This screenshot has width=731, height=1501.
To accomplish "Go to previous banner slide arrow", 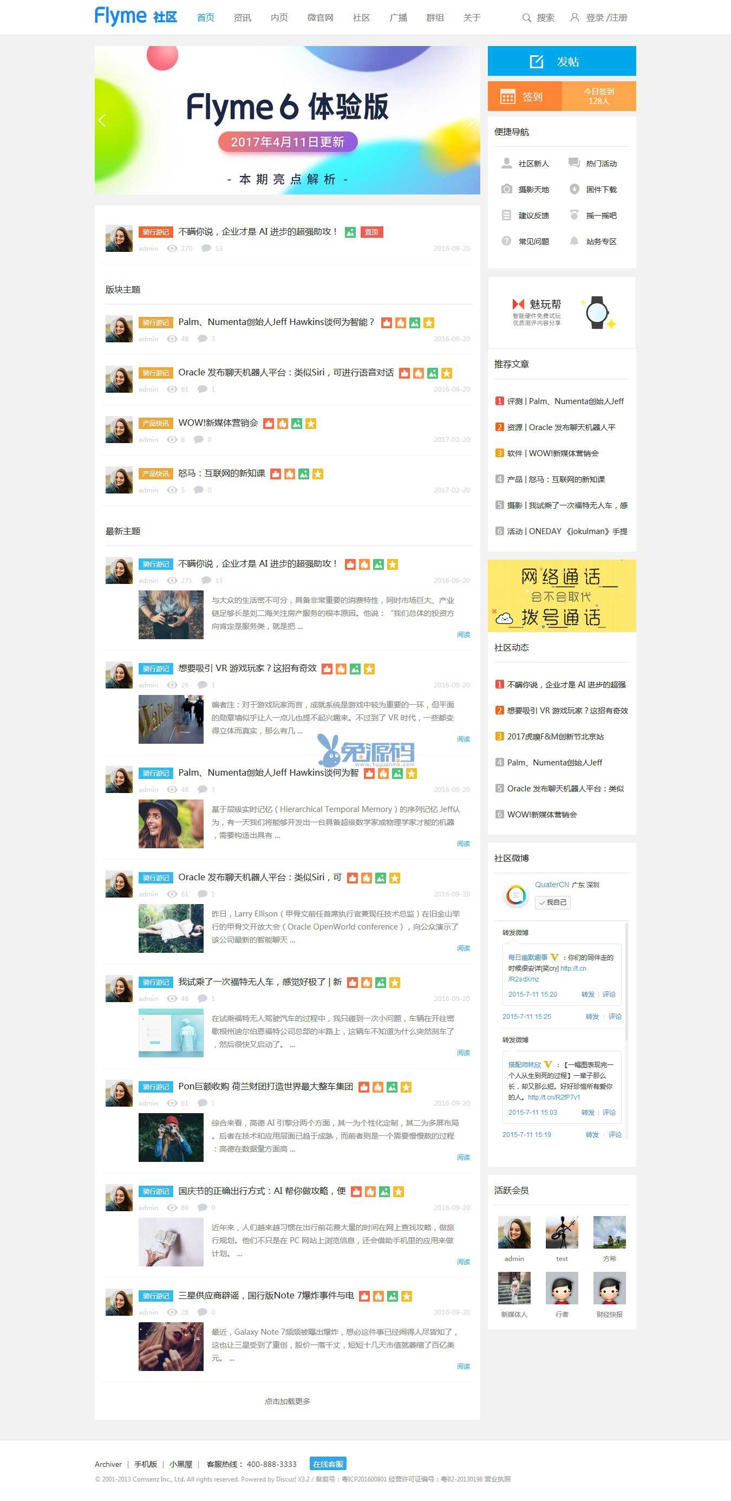I will (102, 121).
